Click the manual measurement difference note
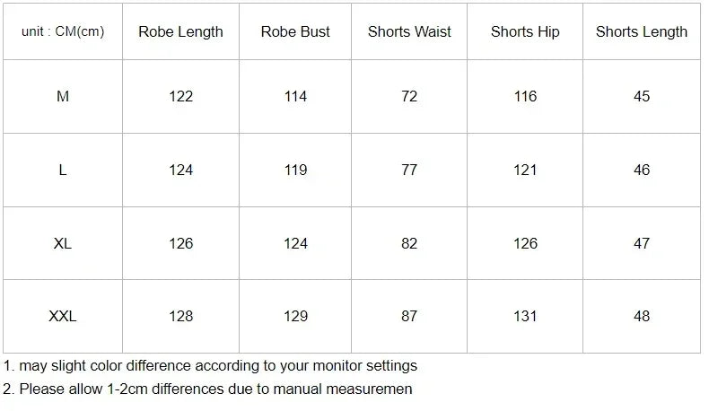 (x=207, y=389)
